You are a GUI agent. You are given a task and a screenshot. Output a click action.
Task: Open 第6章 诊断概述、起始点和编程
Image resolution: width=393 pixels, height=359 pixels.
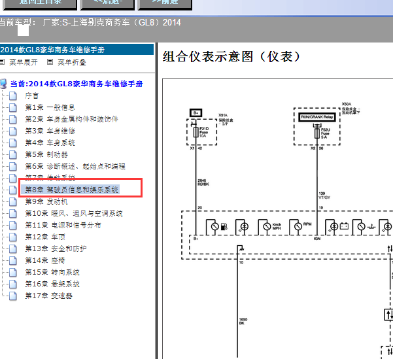click(75, 167)
